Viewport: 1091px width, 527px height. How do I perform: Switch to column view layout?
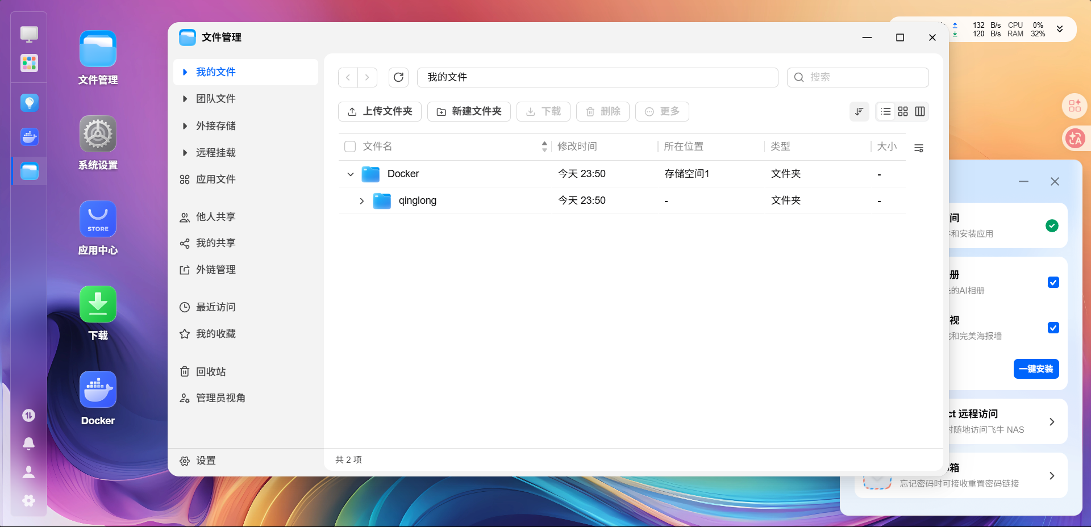pos(920,111)
